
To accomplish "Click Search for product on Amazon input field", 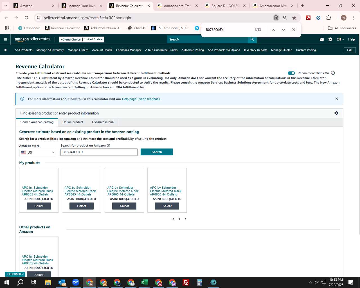I will click(99, 152).
